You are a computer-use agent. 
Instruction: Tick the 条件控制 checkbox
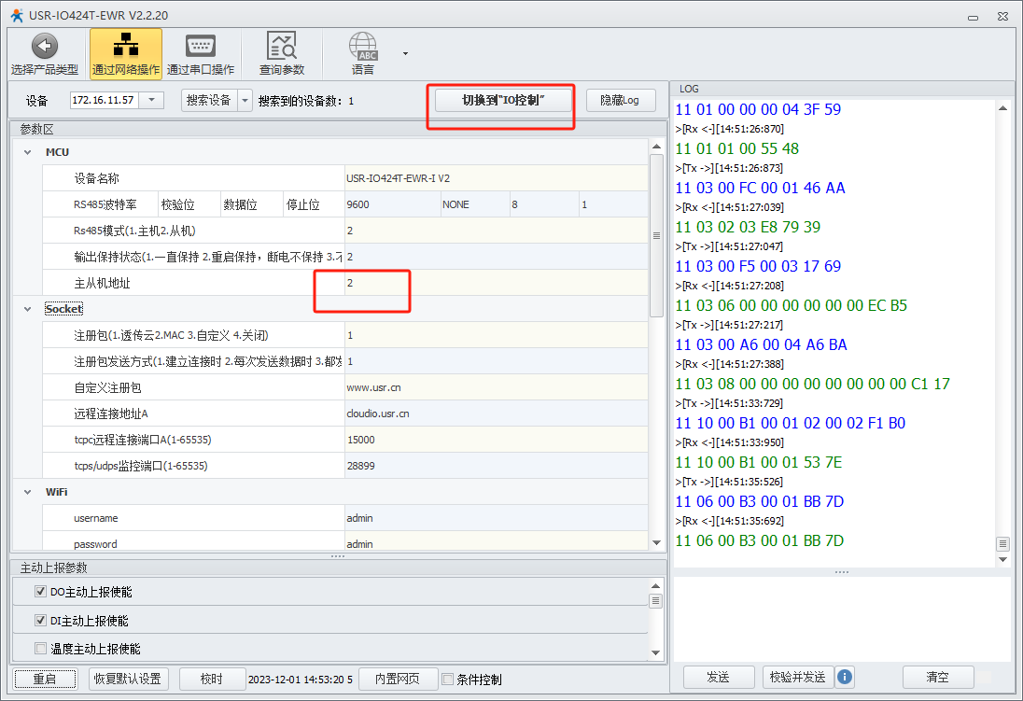(448, 680)
